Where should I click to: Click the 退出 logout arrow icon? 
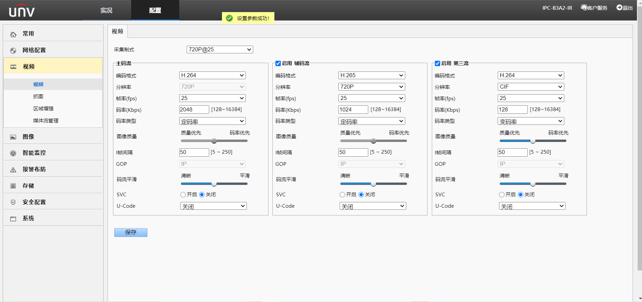[x=619, y=7]
